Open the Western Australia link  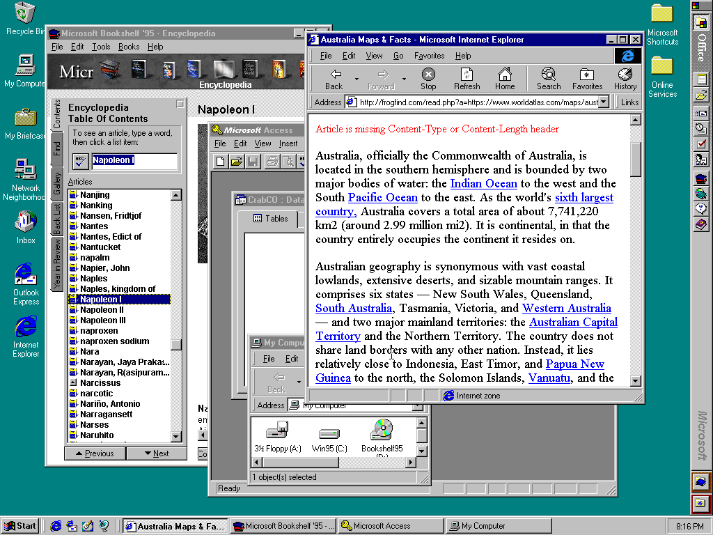click(x=567, y=308)
